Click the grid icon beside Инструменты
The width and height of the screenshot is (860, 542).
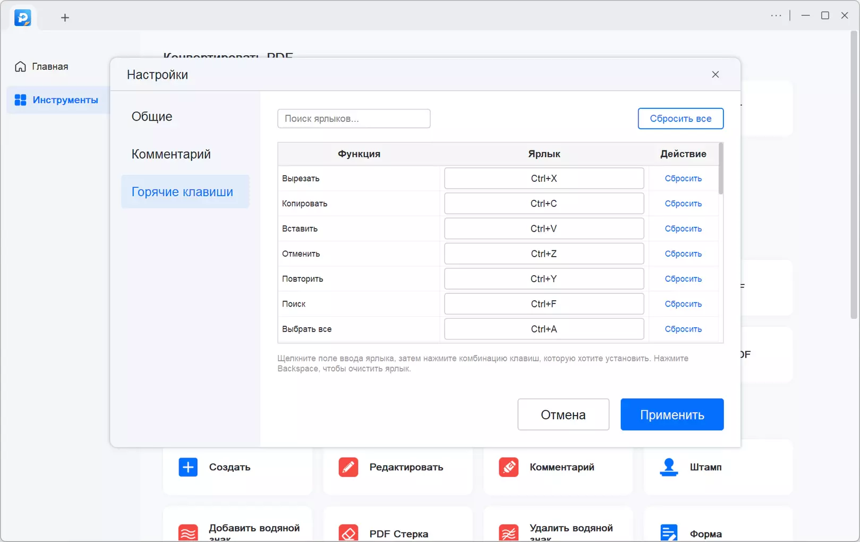pos(20,100)
